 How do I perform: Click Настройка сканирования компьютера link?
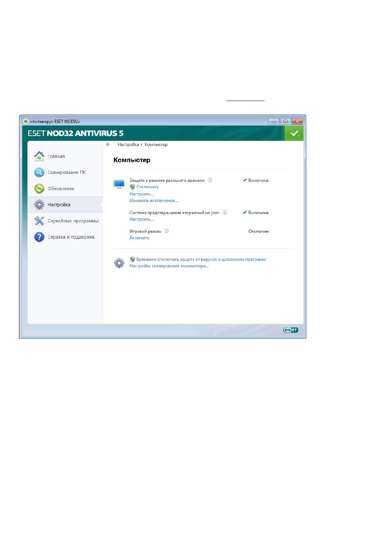[x=169, y=266]
